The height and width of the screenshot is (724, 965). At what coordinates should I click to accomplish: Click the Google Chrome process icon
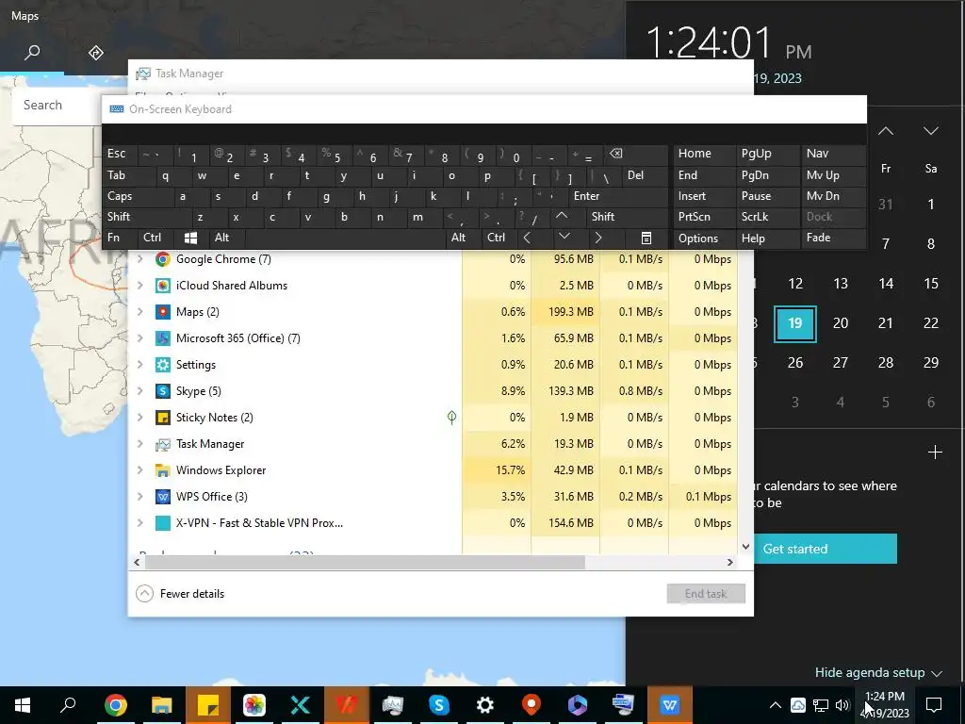[x=162, y=259]
